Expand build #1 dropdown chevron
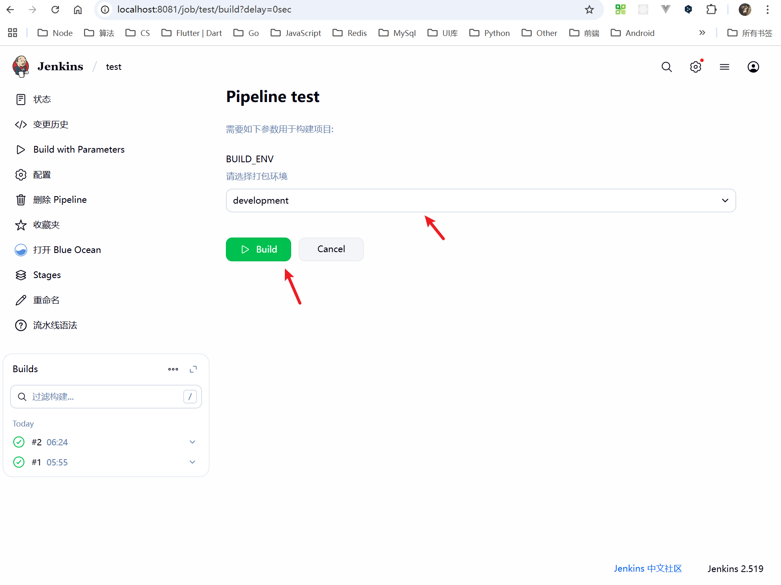 click(x=192, y=462)
